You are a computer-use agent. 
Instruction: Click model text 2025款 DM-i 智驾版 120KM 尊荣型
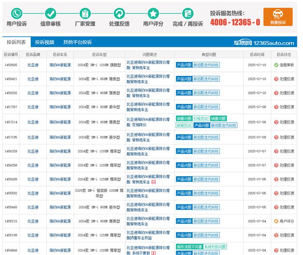(x=99, y=193)
